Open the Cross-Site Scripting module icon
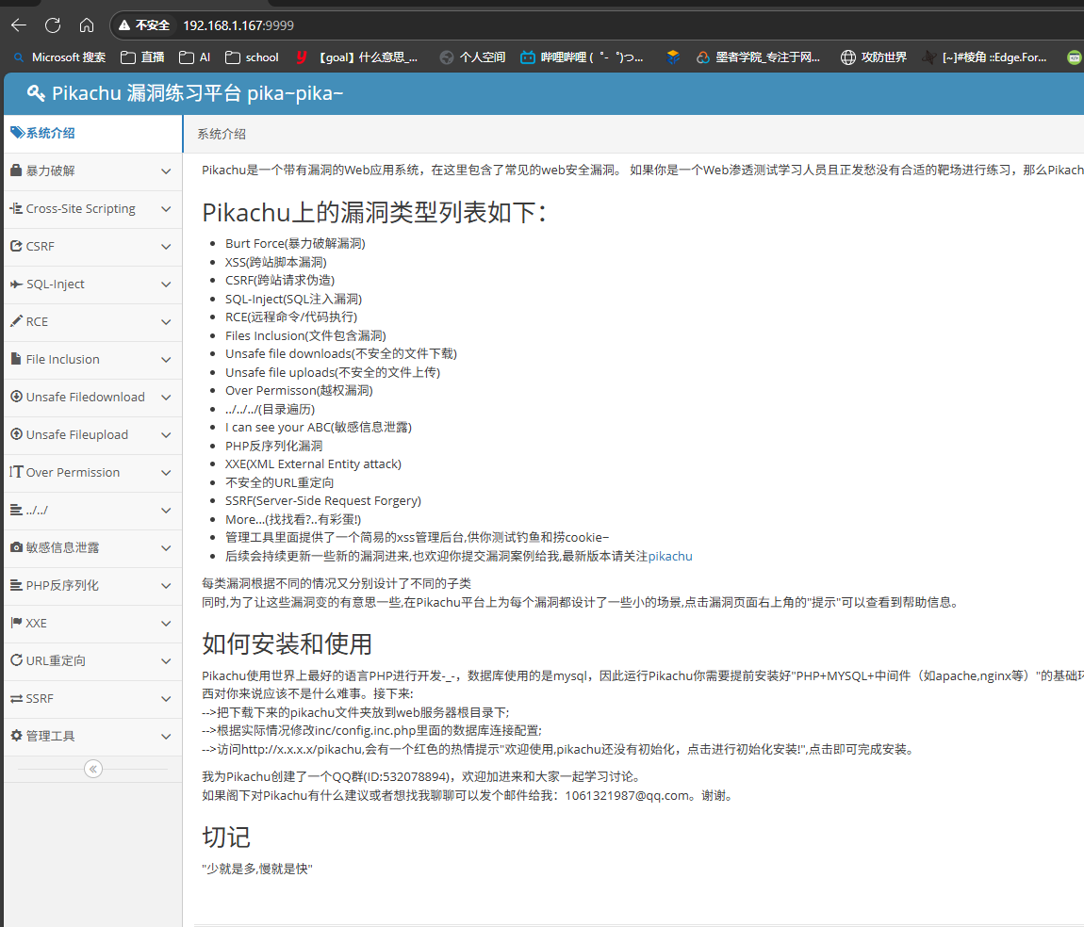The image size is (1084, 927). [15, 208]
